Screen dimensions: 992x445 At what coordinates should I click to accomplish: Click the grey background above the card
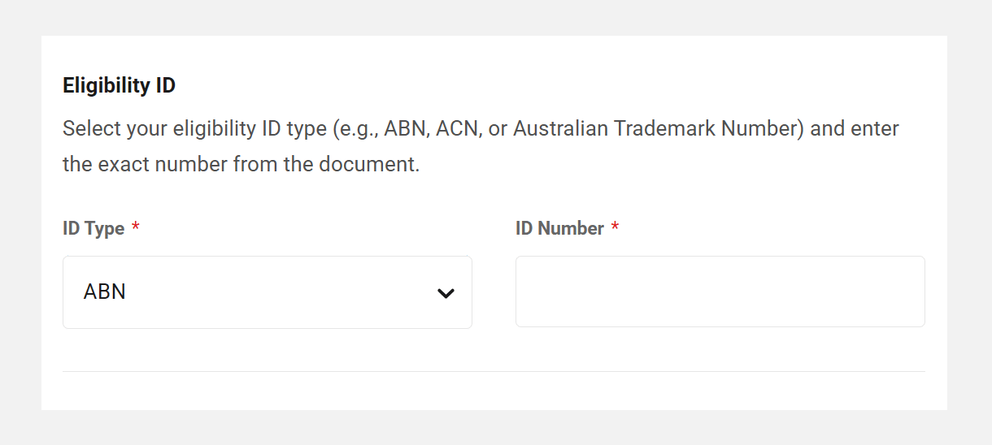494,16
